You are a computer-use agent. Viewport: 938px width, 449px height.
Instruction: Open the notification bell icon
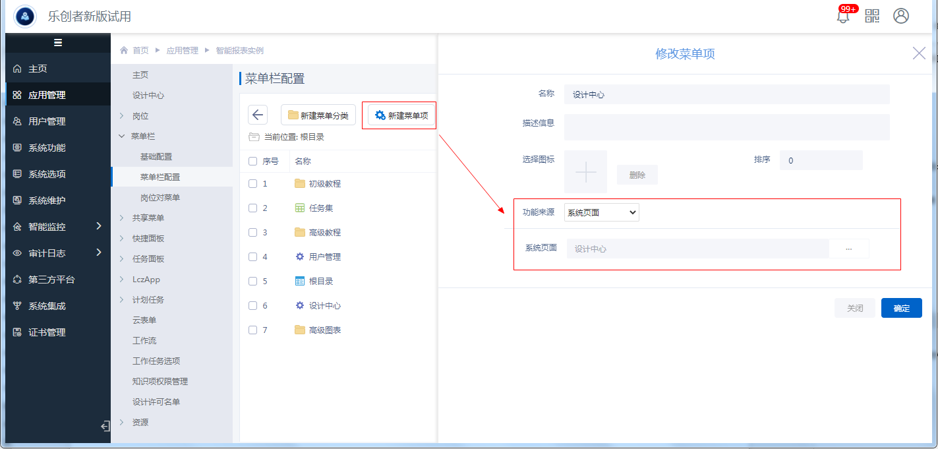(x=842, y=16)
